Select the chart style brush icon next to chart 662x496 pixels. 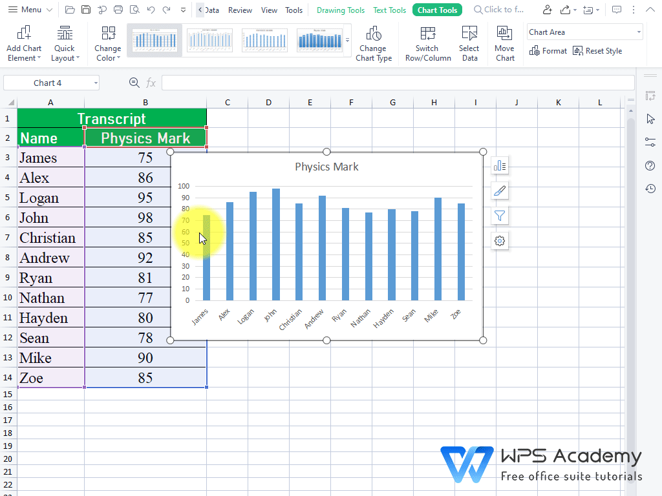tap(500, 191)
